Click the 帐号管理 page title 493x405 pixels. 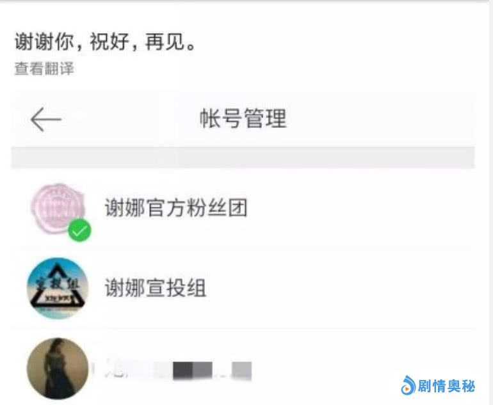pyautogui.click(x=243, y=118)
